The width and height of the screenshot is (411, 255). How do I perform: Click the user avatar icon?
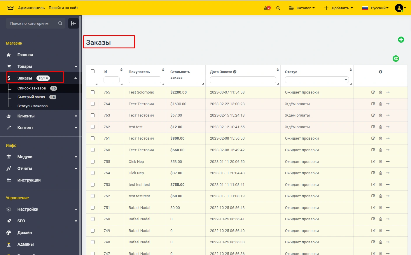tap(399, 8)
